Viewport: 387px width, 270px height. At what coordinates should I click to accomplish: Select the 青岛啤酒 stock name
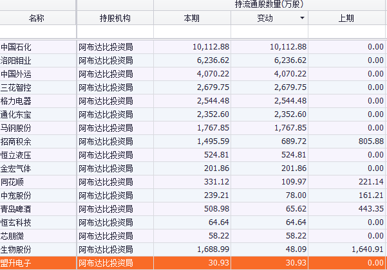(16, 210)
